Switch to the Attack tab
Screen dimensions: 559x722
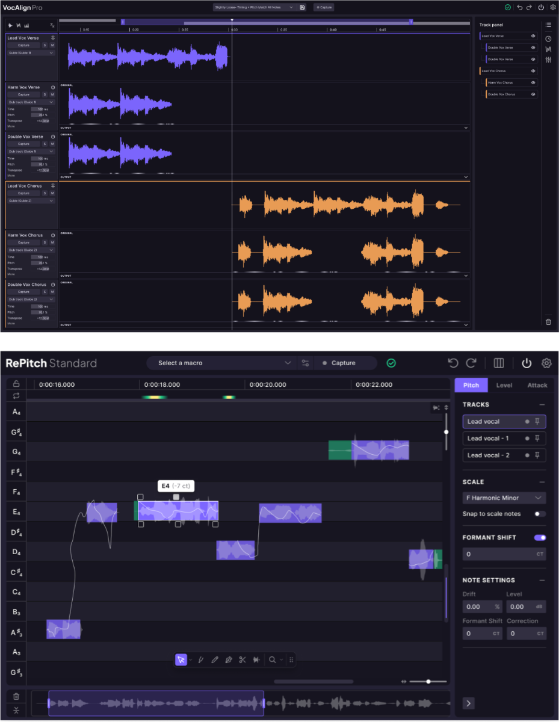537,385
